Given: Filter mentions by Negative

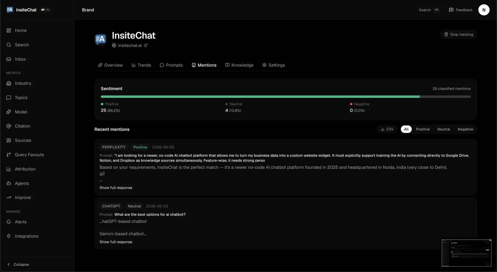Looking at the screenshot, I should click(465, 129).
